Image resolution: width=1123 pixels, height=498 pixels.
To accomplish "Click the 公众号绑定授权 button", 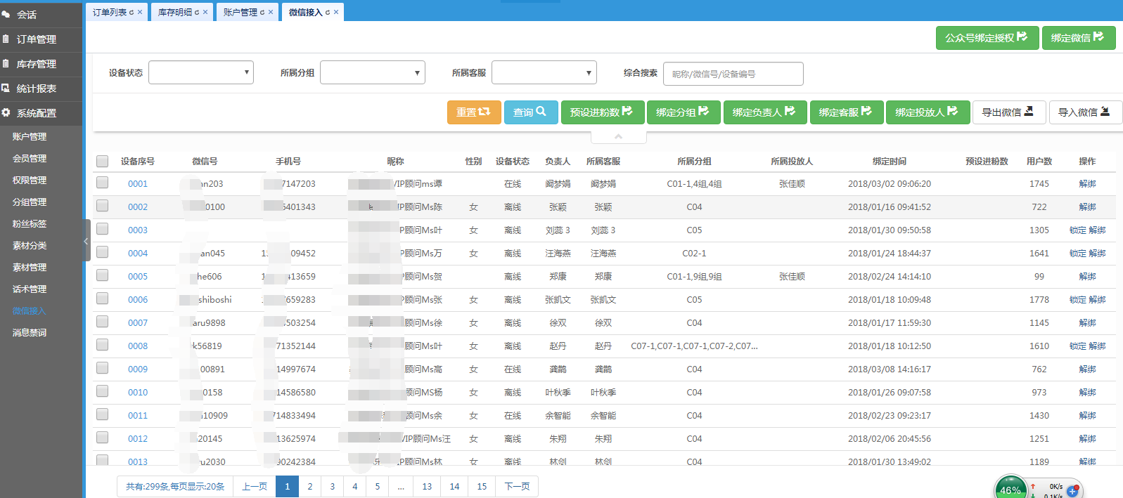I will (x=986, y=38).
